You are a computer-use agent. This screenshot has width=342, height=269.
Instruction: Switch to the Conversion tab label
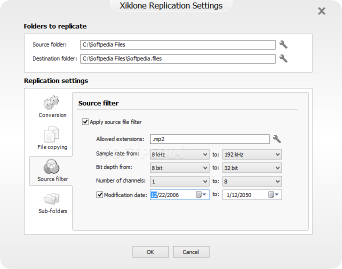coord(52,115)
